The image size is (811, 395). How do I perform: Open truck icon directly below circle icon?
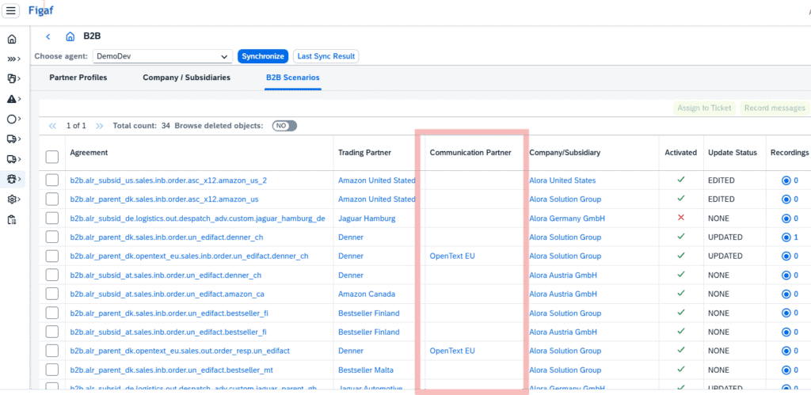tap(13, 139)
